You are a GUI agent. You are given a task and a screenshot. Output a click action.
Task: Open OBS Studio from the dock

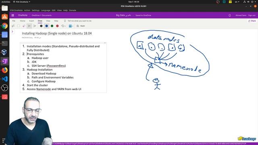tap(4, 88)
